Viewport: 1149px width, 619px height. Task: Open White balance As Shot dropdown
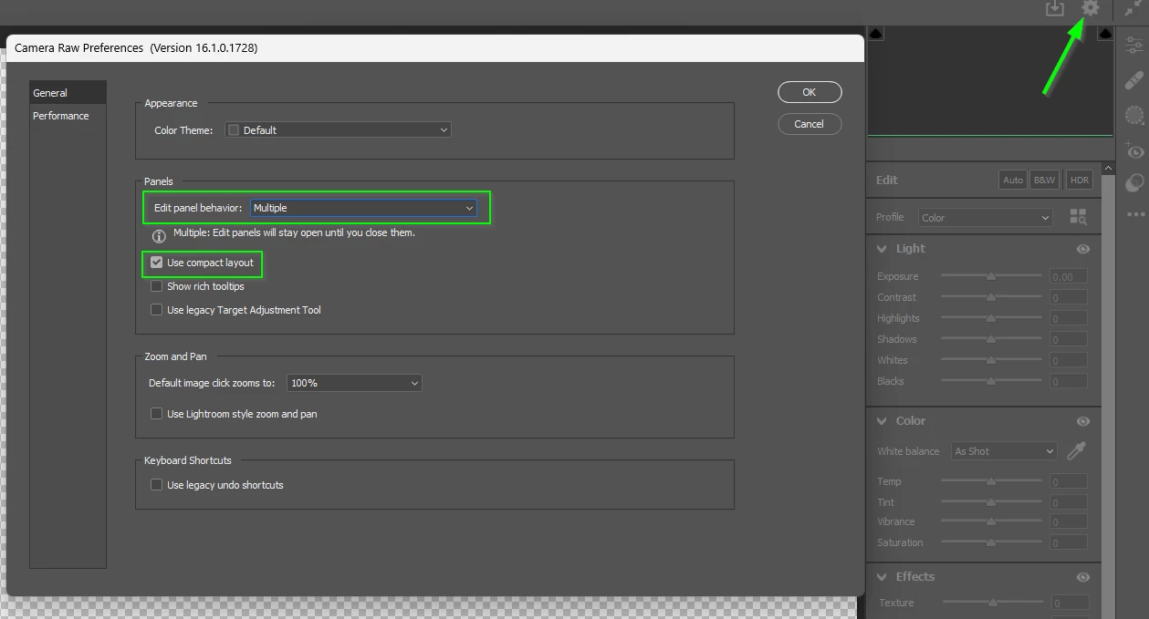pos(1004,451)
